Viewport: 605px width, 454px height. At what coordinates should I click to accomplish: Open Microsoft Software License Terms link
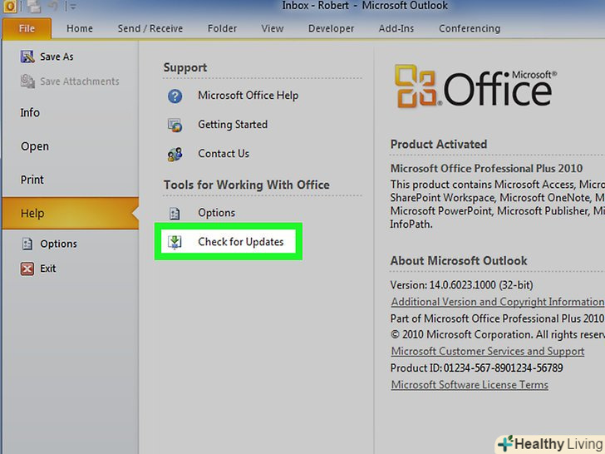pyautogui.click(x=470, y=385)
